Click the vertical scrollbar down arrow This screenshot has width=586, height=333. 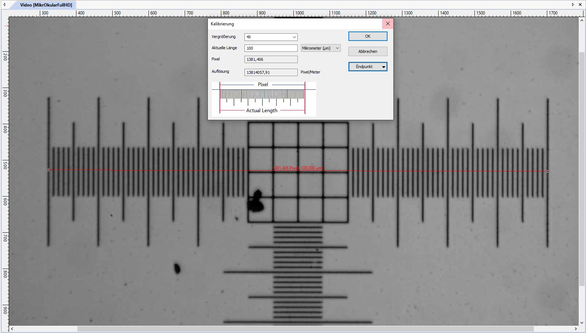click(582, 323)
